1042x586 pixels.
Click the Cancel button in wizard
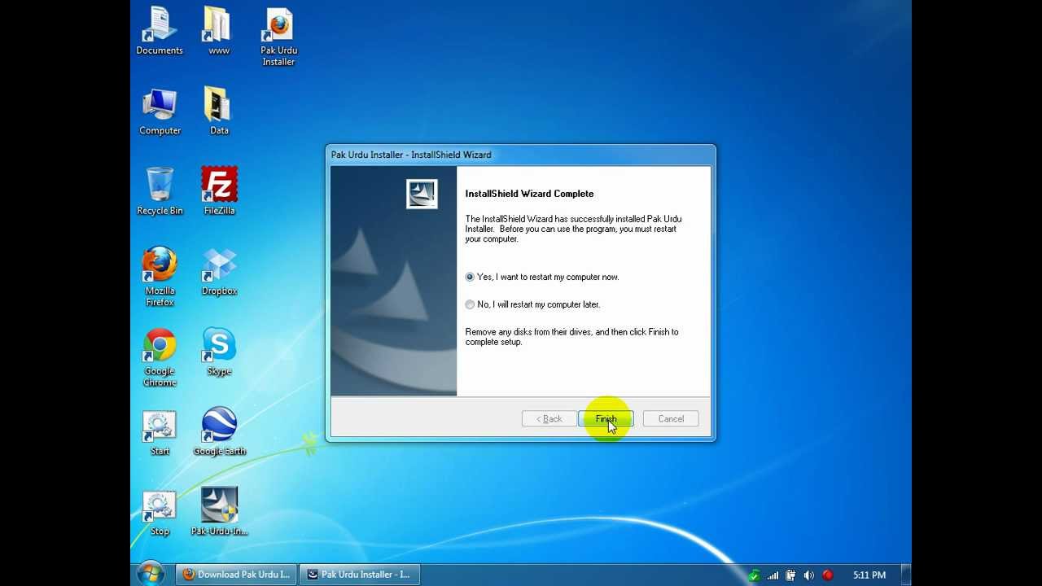click(671, 419)
